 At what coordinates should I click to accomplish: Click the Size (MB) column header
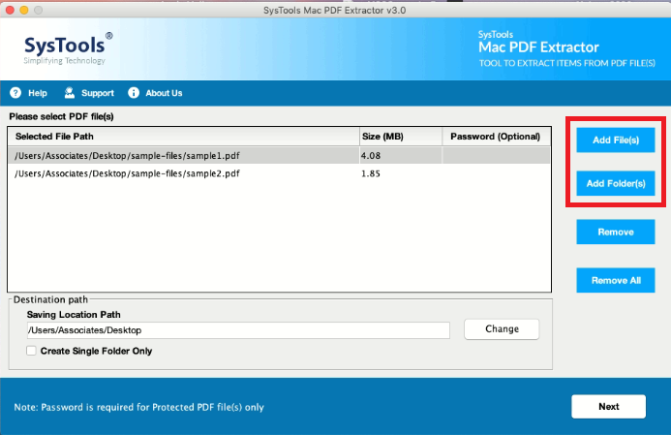(x=401, y=137)
